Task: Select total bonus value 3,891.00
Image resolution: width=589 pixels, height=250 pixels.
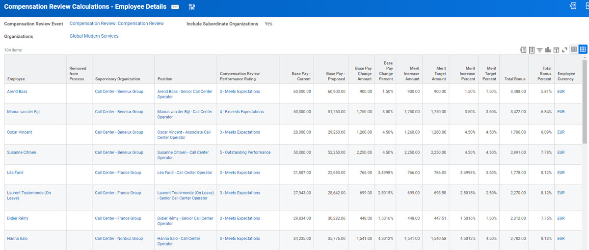Action: tap(518, 152)
